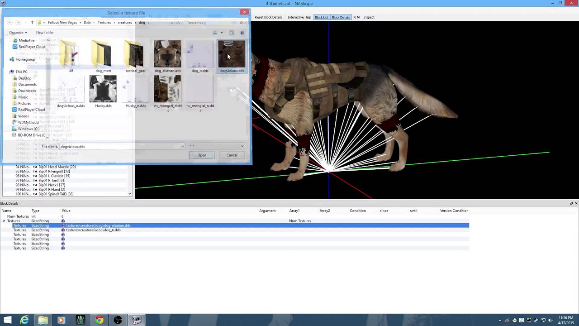Click Reset Block Details in toolbar

pos(268,17)
